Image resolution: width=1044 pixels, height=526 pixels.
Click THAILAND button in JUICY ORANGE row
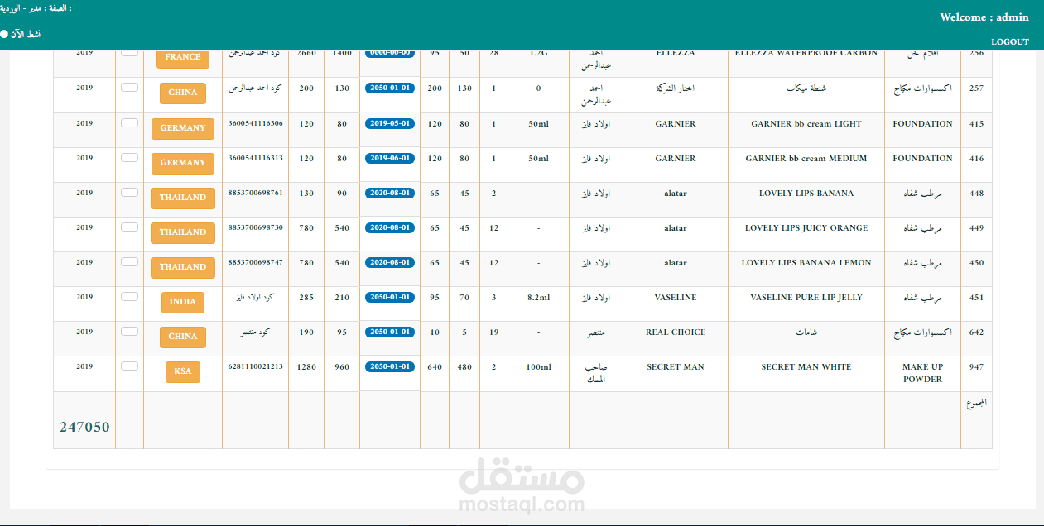183,232
